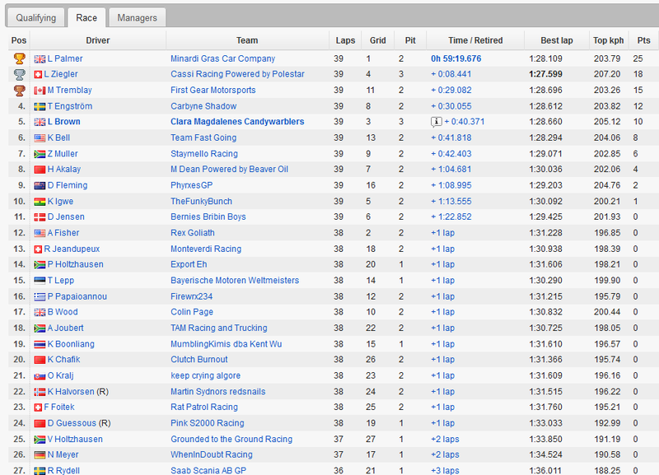Click the Canadian flag beside M Tremblay
The height and width of the screenshot is (475, 659).
tap(40, 91)
